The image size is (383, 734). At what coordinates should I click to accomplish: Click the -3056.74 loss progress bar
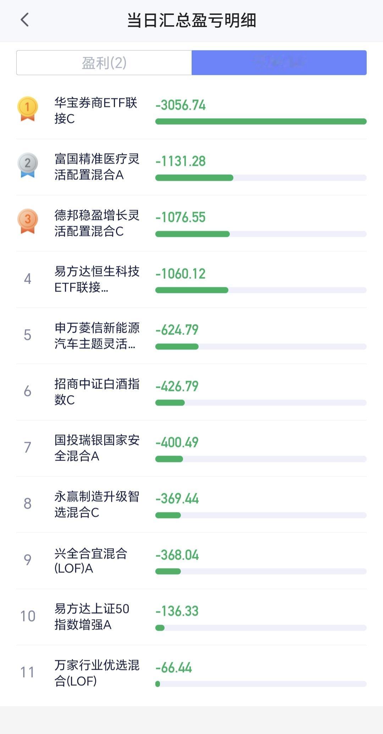pos(261,121)
